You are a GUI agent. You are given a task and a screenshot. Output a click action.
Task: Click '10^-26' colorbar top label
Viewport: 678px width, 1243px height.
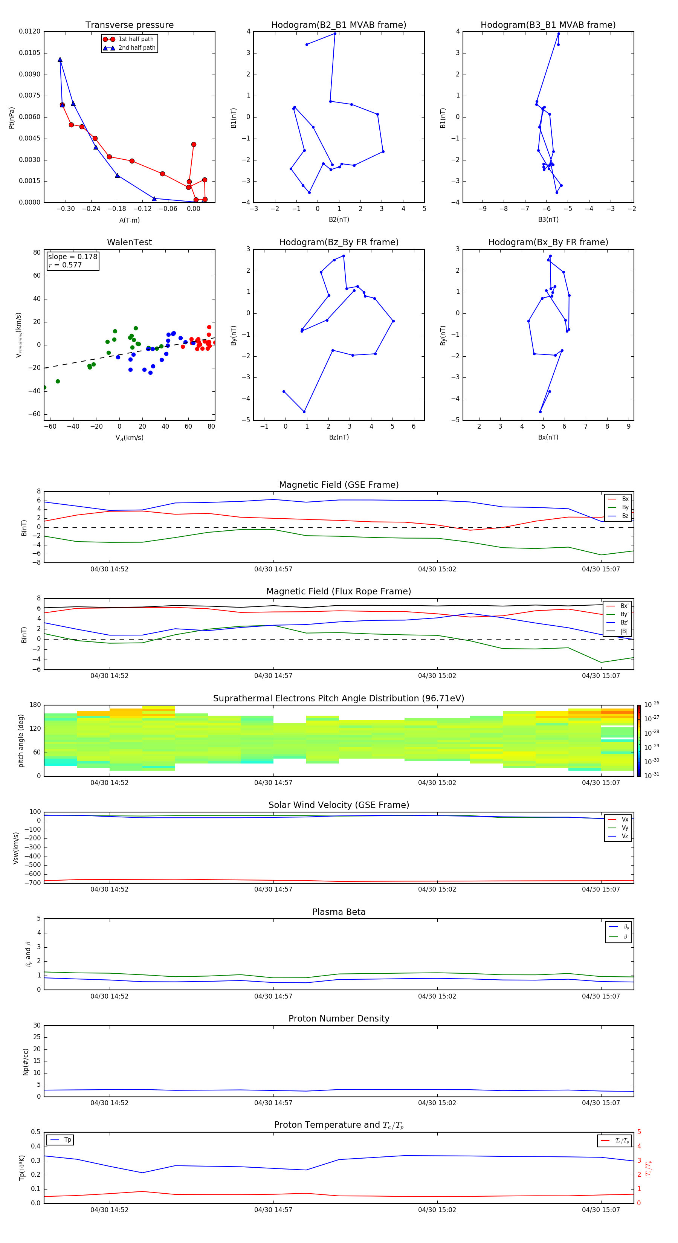coord(652,704)
